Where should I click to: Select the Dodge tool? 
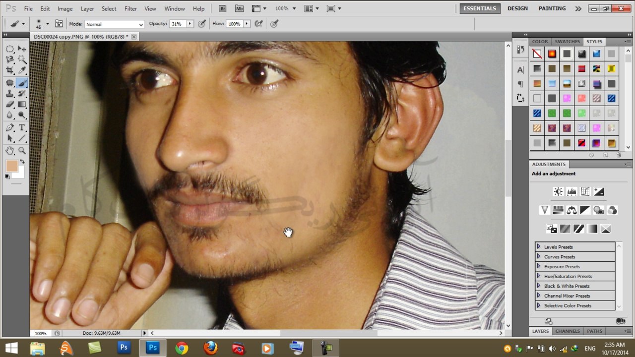pos(22,116)
